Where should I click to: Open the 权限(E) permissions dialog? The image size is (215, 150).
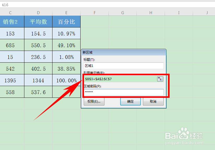point(94,102)
